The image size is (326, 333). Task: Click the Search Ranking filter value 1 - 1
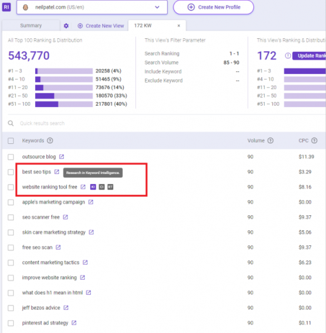click(x=234, y=54)
